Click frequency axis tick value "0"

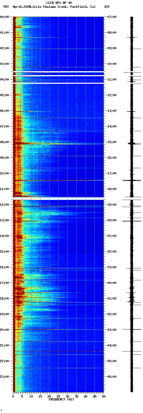click(13, 397)
